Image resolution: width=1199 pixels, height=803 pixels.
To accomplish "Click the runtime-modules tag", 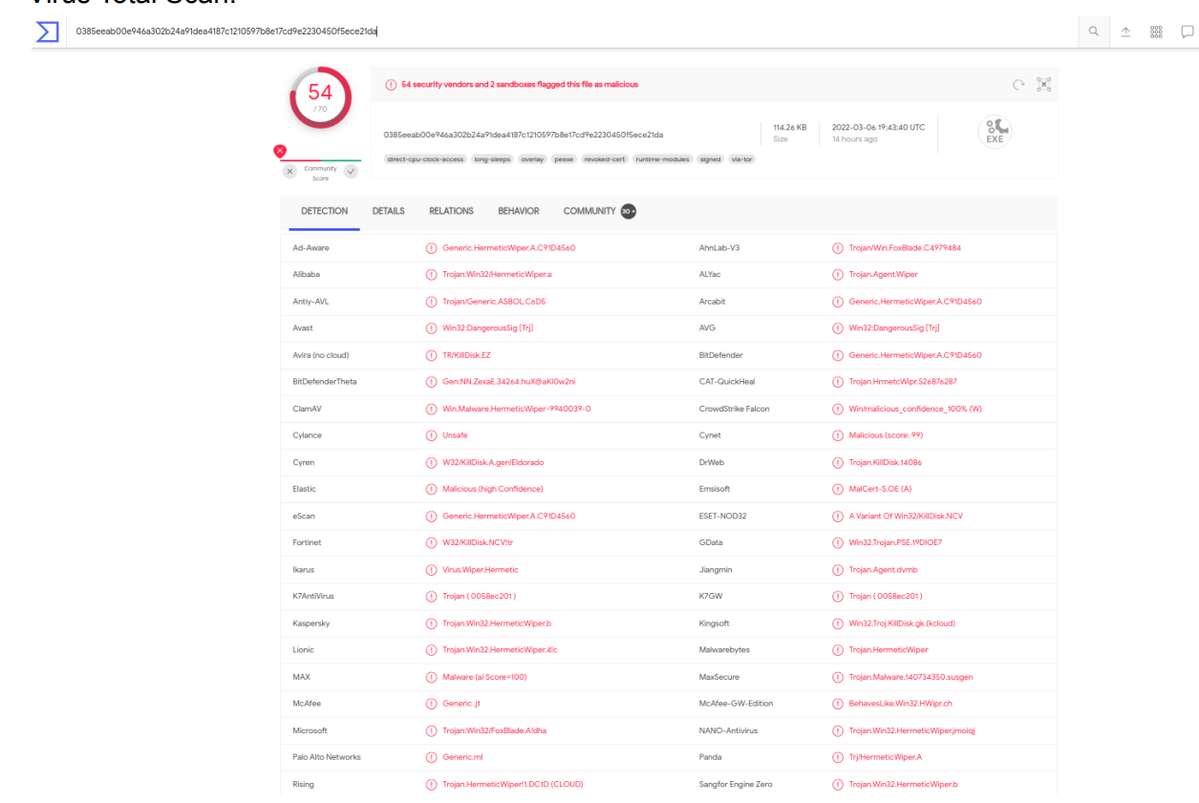I will pos(663,159).
